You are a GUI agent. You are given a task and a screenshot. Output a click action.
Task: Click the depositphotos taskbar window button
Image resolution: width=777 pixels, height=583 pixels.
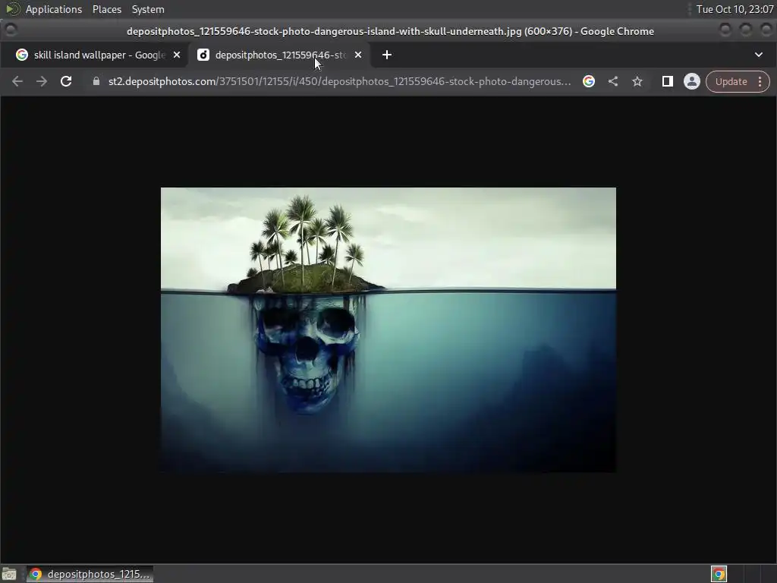tap(90, 574)
